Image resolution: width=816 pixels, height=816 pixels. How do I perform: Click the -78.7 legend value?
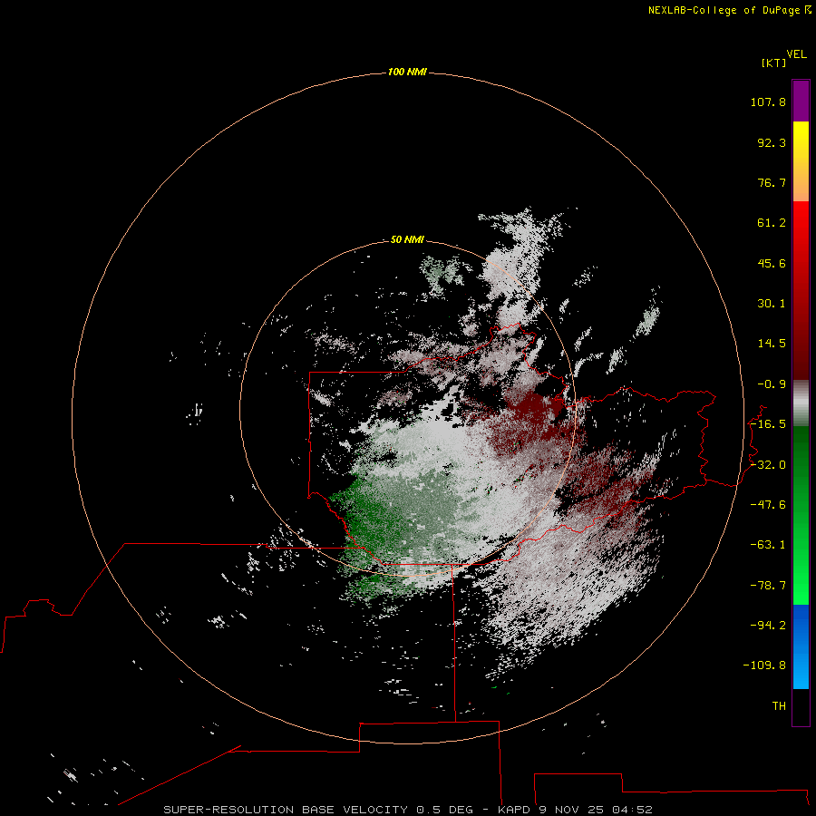(768, 586)
